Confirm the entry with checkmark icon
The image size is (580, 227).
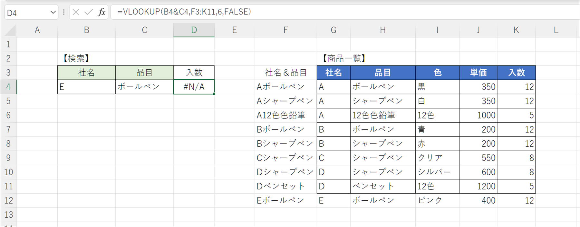click(88, 12)
